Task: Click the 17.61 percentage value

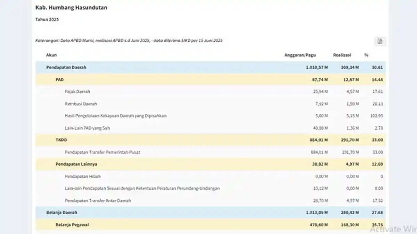Action: point(377,92)
